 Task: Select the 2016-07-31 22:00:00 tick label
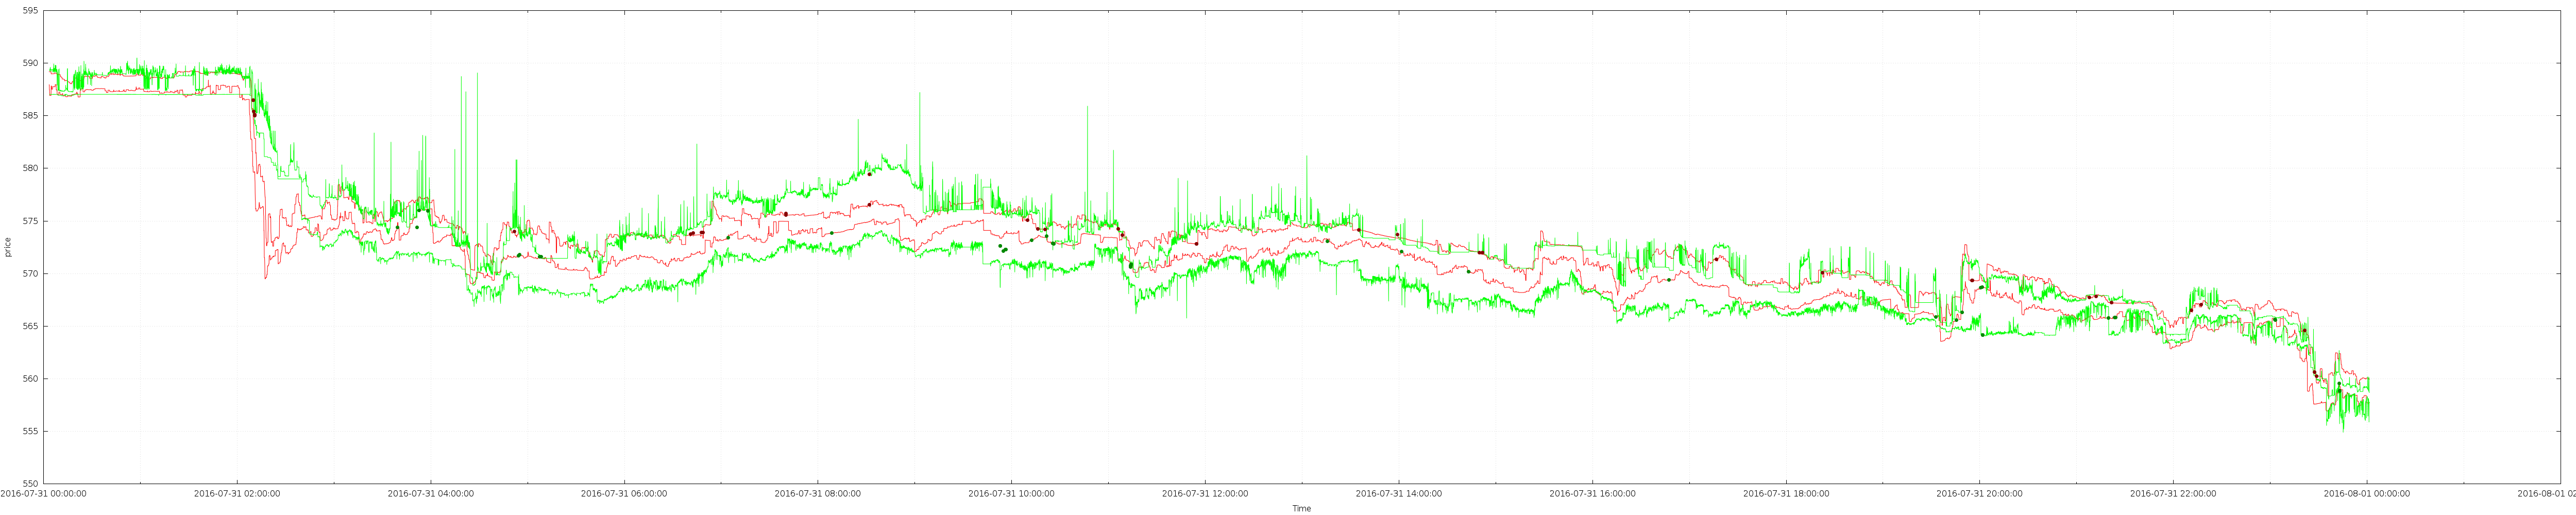(x=2173, y=494)
